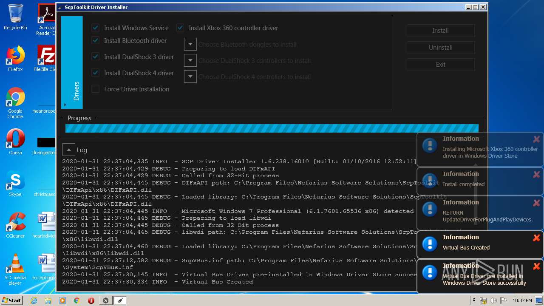544x306 pixels.
Task: Click the installation progress bar
Action: [272, 128]
